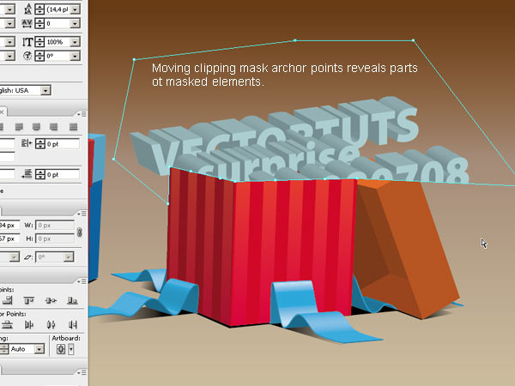Open the rotate angle dropdown in Transform panel
This screenshot has height=386, width=515.
click(x=14, y=257)
